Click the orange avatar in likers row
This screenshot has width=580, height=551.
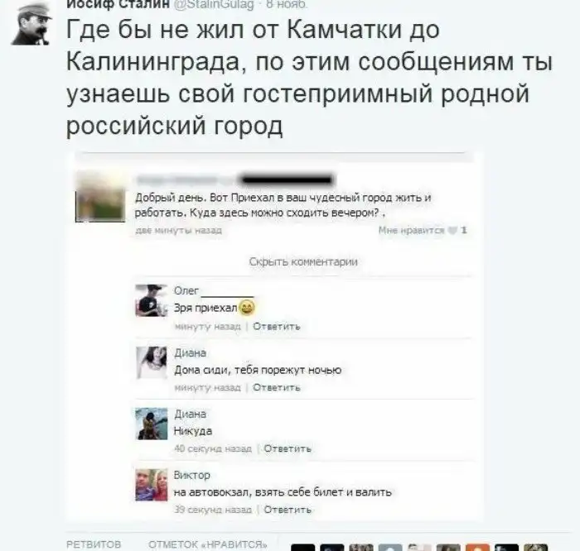tap(477, 548)
